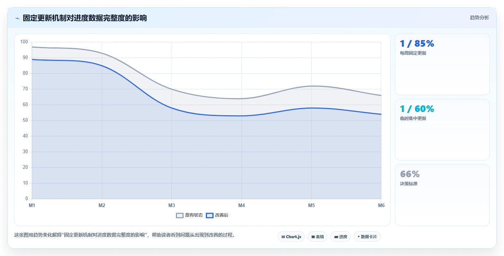Select the 进度 tag

(341, 237)
